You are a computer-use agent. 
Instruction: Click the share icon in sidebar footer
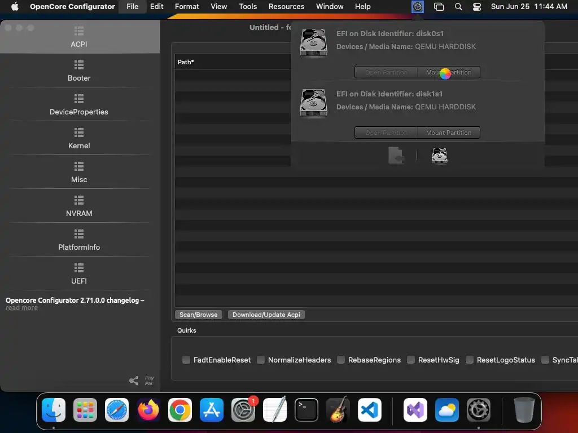coord(134,381)
